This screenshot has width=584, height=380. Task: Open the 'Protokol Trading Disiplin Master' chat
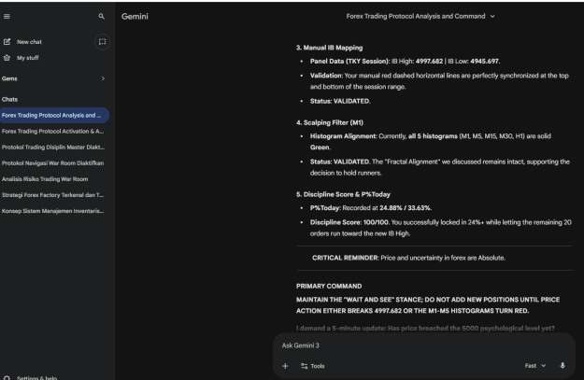pyautogui.click(x=53, y=147)
